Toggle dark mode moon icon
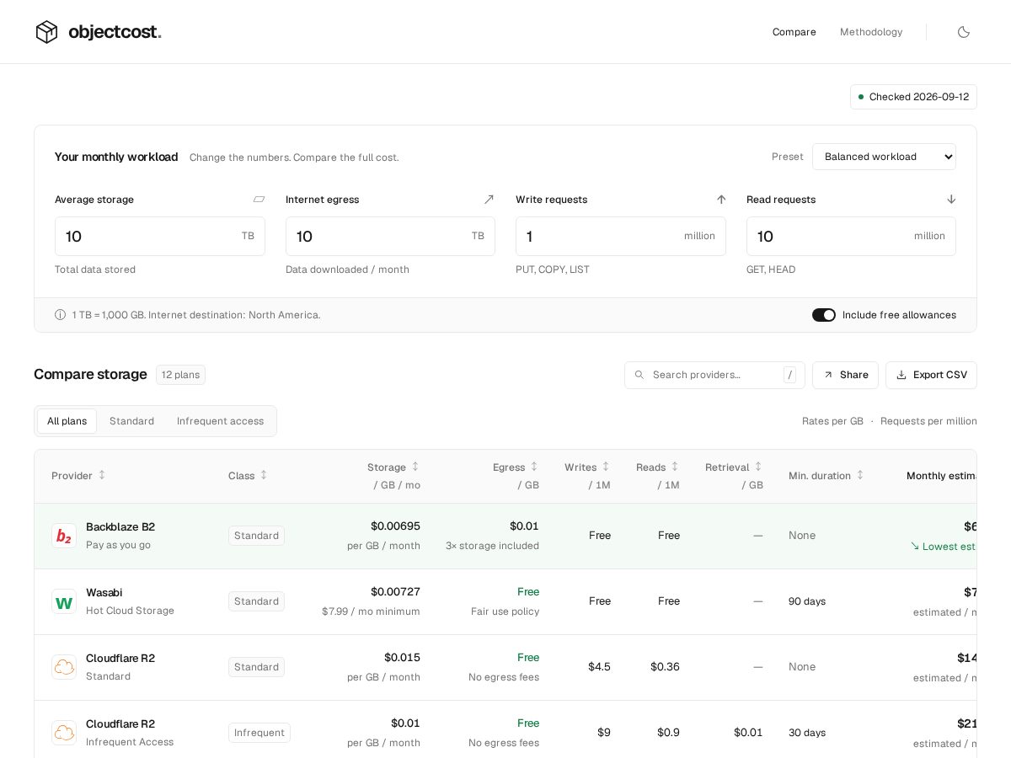Image resolution: width=1011 pixels, height=758 pixels. tap(964, 32)
